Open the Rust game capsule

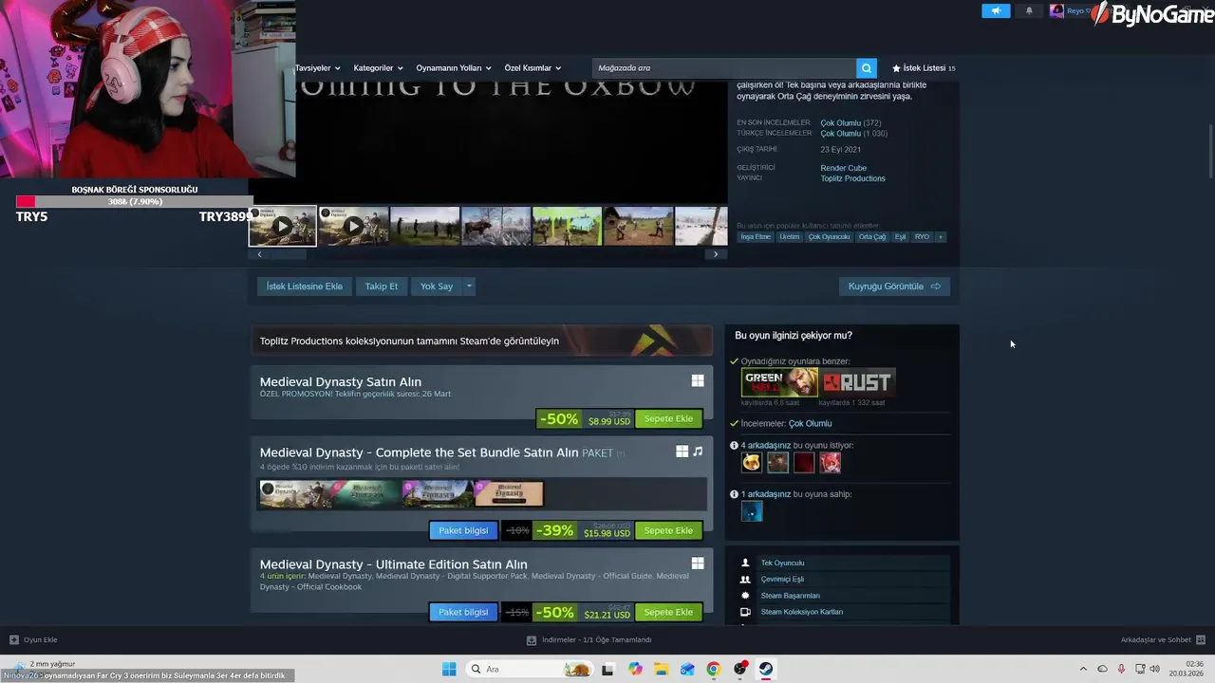pyautogui.click(x=857, y=382)
